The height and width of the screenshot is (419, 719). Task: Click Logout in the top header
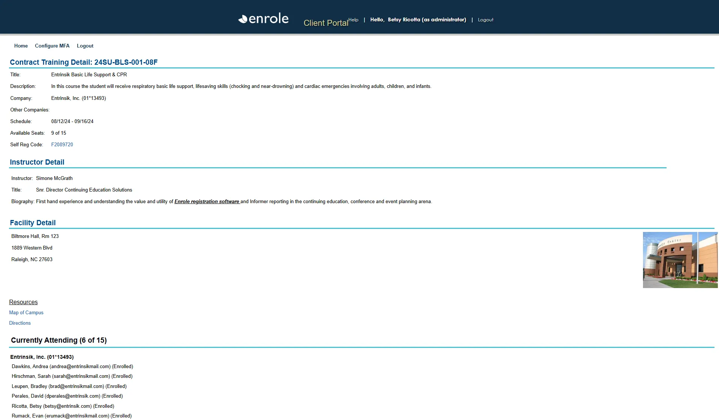coord(485,19)
